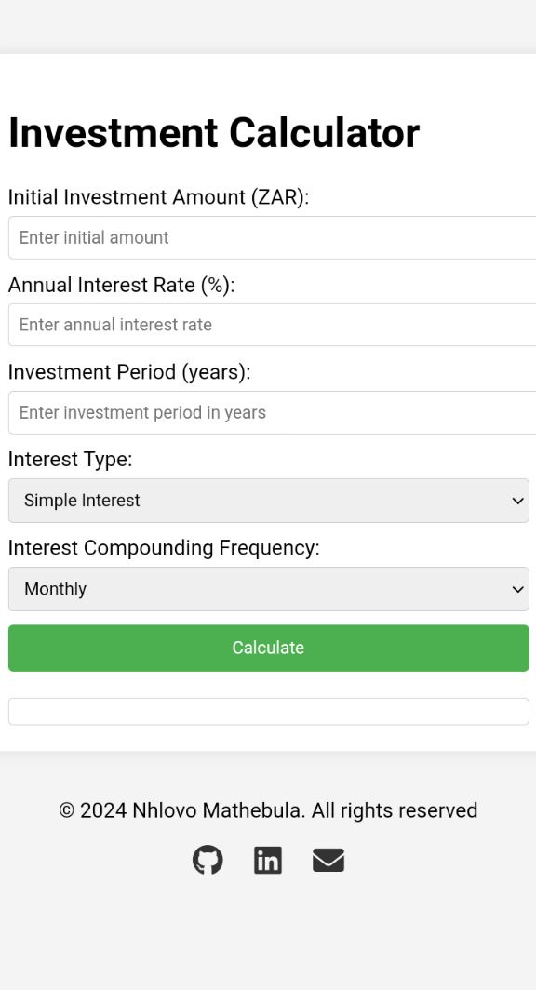Click the Annual Interest Rate label
Image resolution: width=536 pixels, height=990 pixels.
[x=122, y=285]
